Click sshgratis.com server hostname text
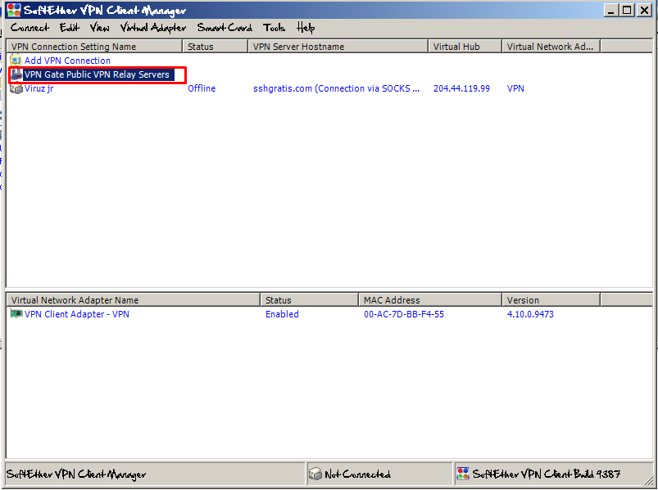 coord(337,88)
